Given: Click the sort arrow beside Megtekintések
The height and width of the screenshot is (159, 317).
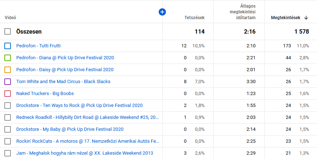Looking at the screenshot, I should coord(306,17).
